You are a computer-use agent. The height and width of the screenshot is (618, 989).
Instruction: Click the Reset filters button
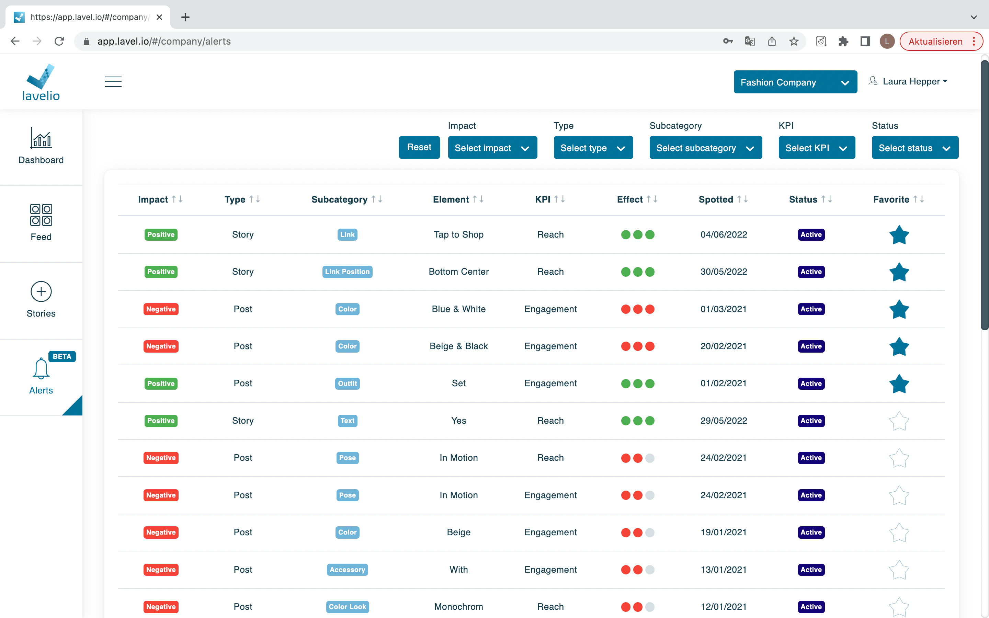(x=419, y=147)
